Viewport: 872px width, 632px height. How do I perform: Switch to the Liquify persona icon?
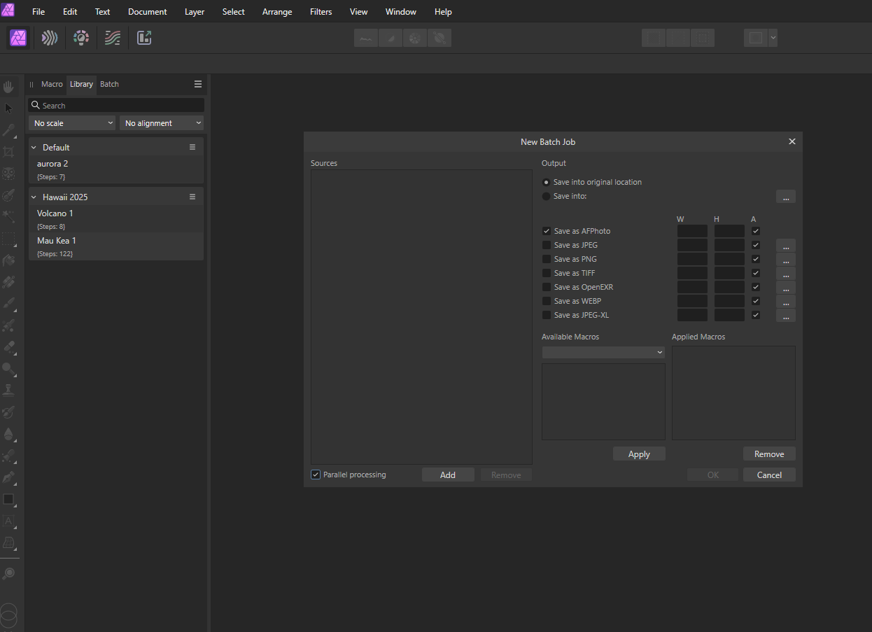coord(50,38)
